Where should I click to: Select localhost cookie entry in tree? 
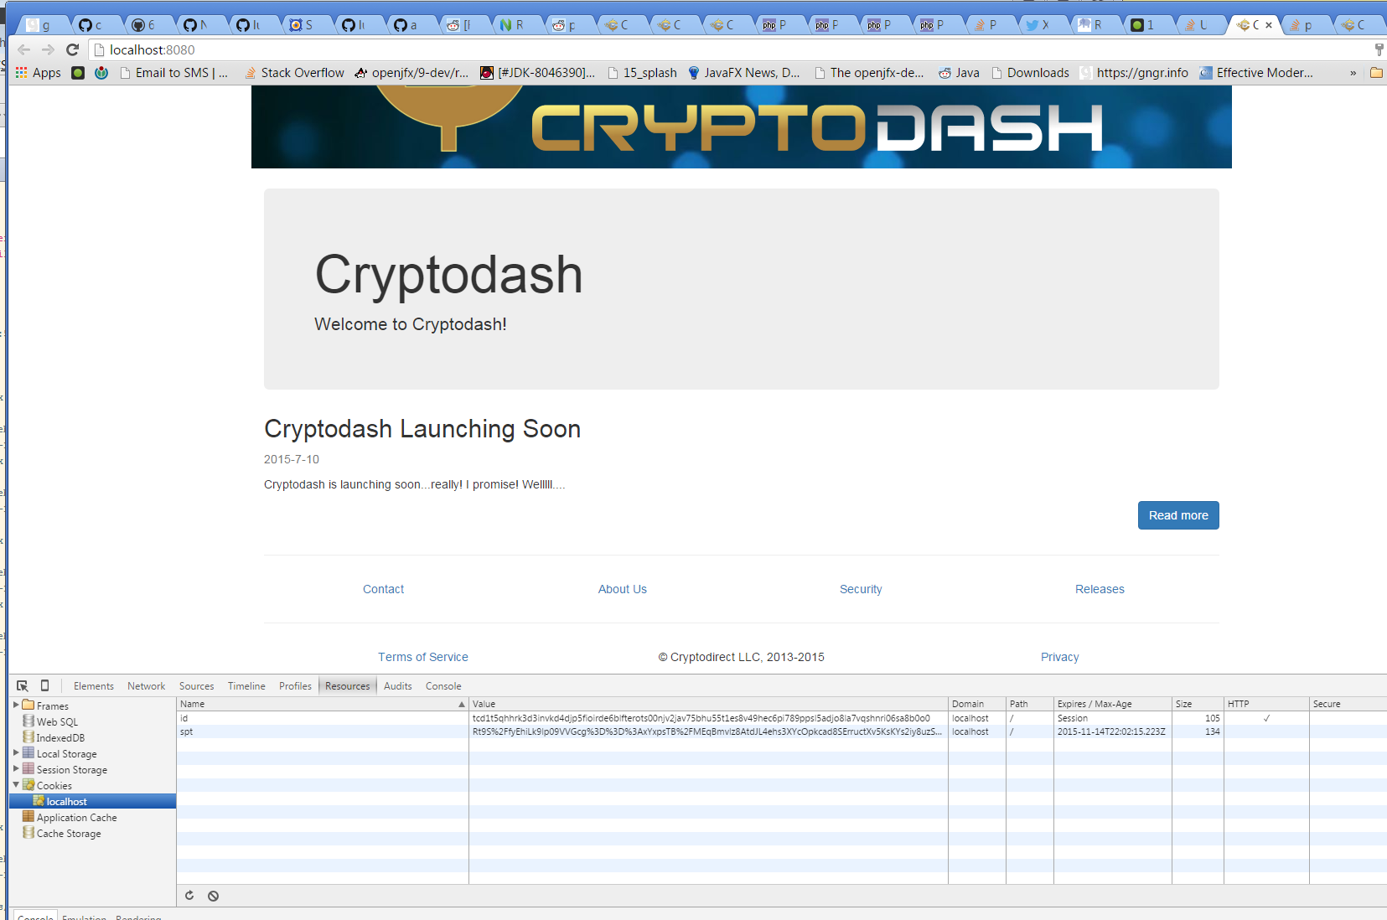coord(92,801)
